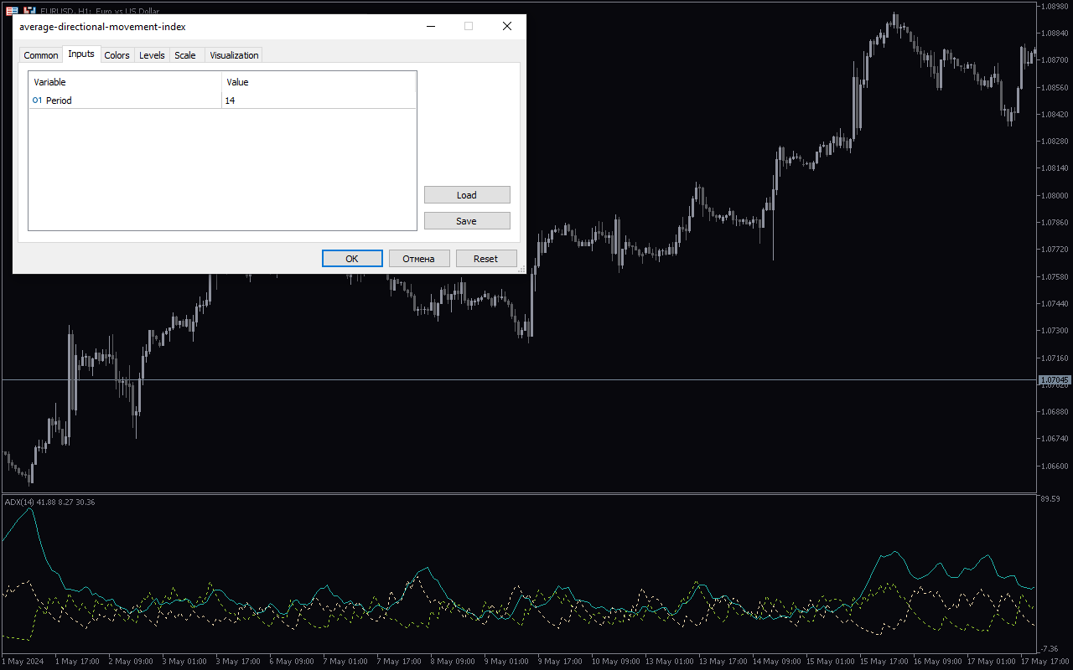1073x670 pixels.
Task: Select the Inputs tab
Action: click(x=81, y=54)
